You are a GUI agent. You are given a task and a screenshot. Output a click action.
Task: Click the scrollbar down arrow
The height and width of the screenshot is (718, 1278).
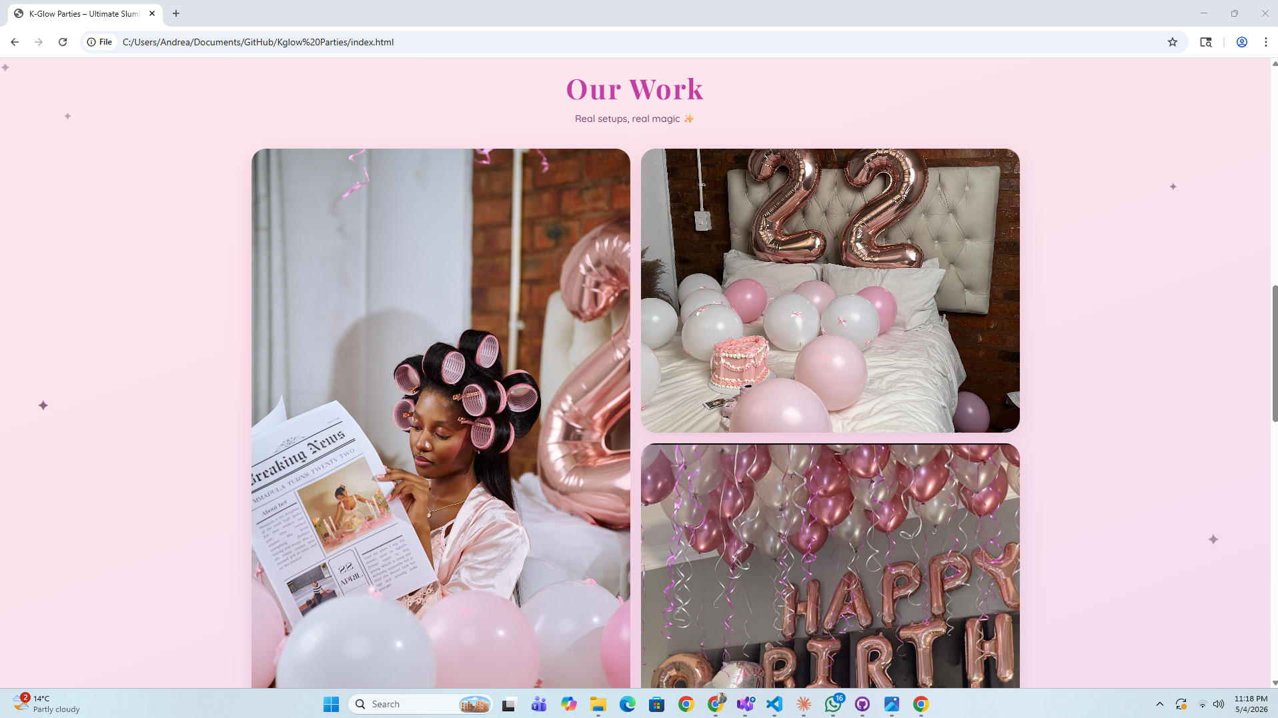click(1275, 683)
